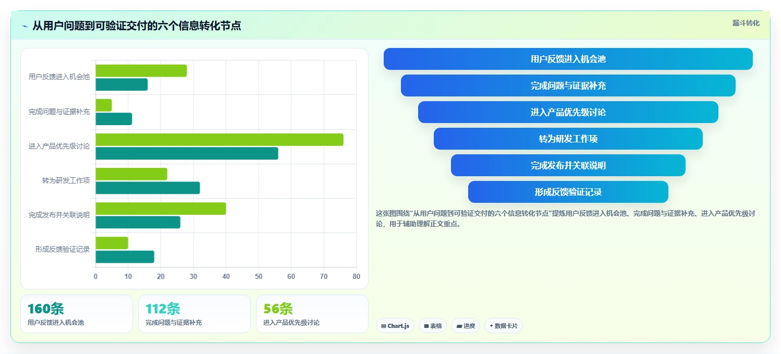The height and width of the screenshot is (354, 781).
Task: Click the teal bar for 形成反馈验证记录
Action: point(125,257)
